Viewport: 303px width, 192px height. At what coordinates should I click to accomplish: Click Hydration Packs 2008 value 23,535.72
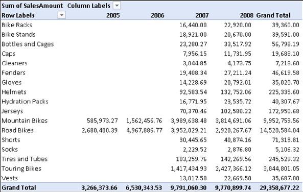click(238, 102)
